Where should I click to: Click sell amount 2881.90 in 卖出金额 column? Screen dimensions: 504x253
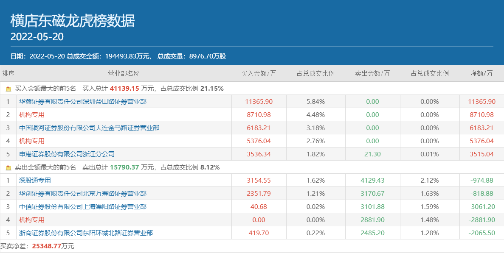pyautogui.click(x=372, y=220)
